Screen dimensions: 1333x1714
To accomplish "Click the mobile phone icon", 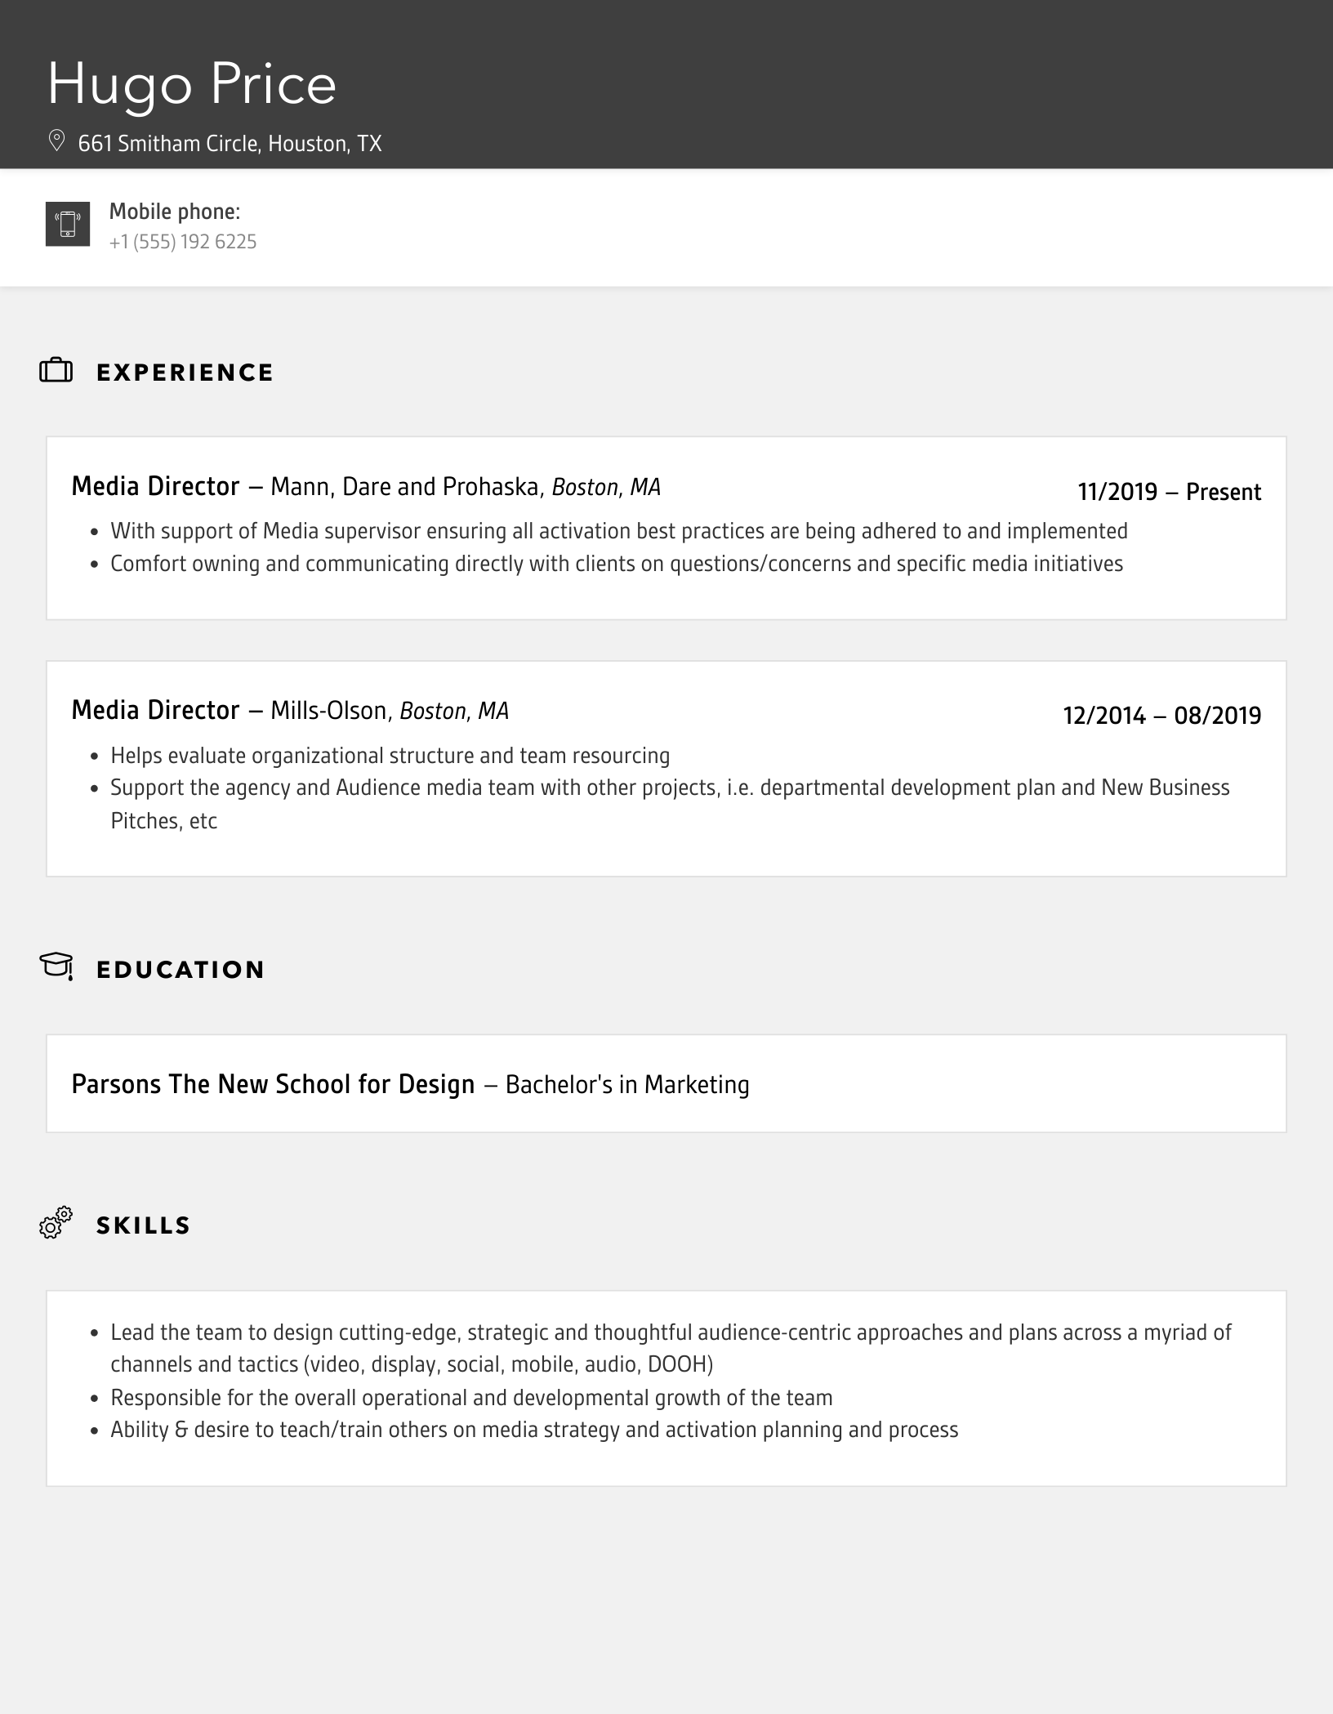I will [x=68, y=224].
